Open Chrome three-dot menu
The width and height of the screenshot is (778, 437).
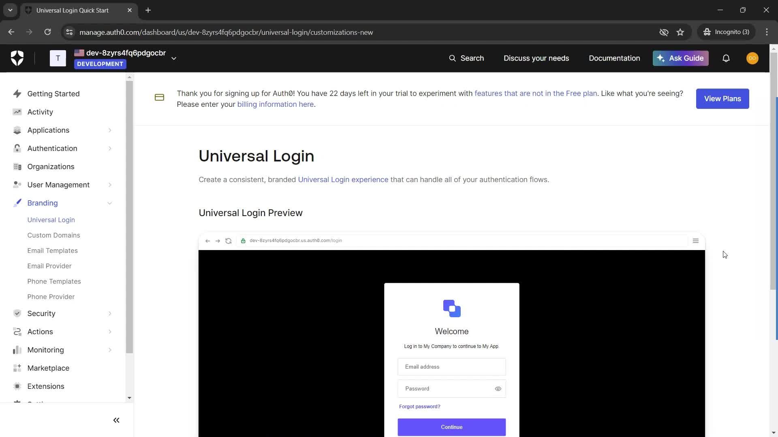pyautogui.click(x=767, y=32)
